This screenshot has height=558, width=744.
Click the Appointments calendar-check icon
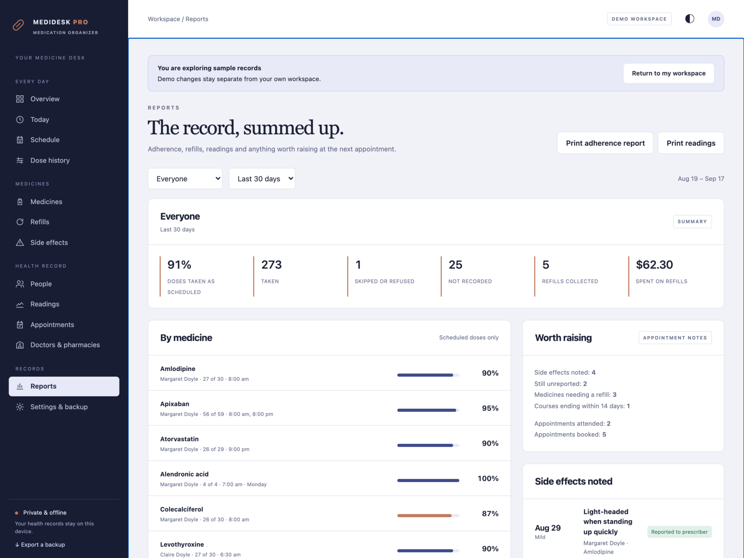tap(20, 325)
